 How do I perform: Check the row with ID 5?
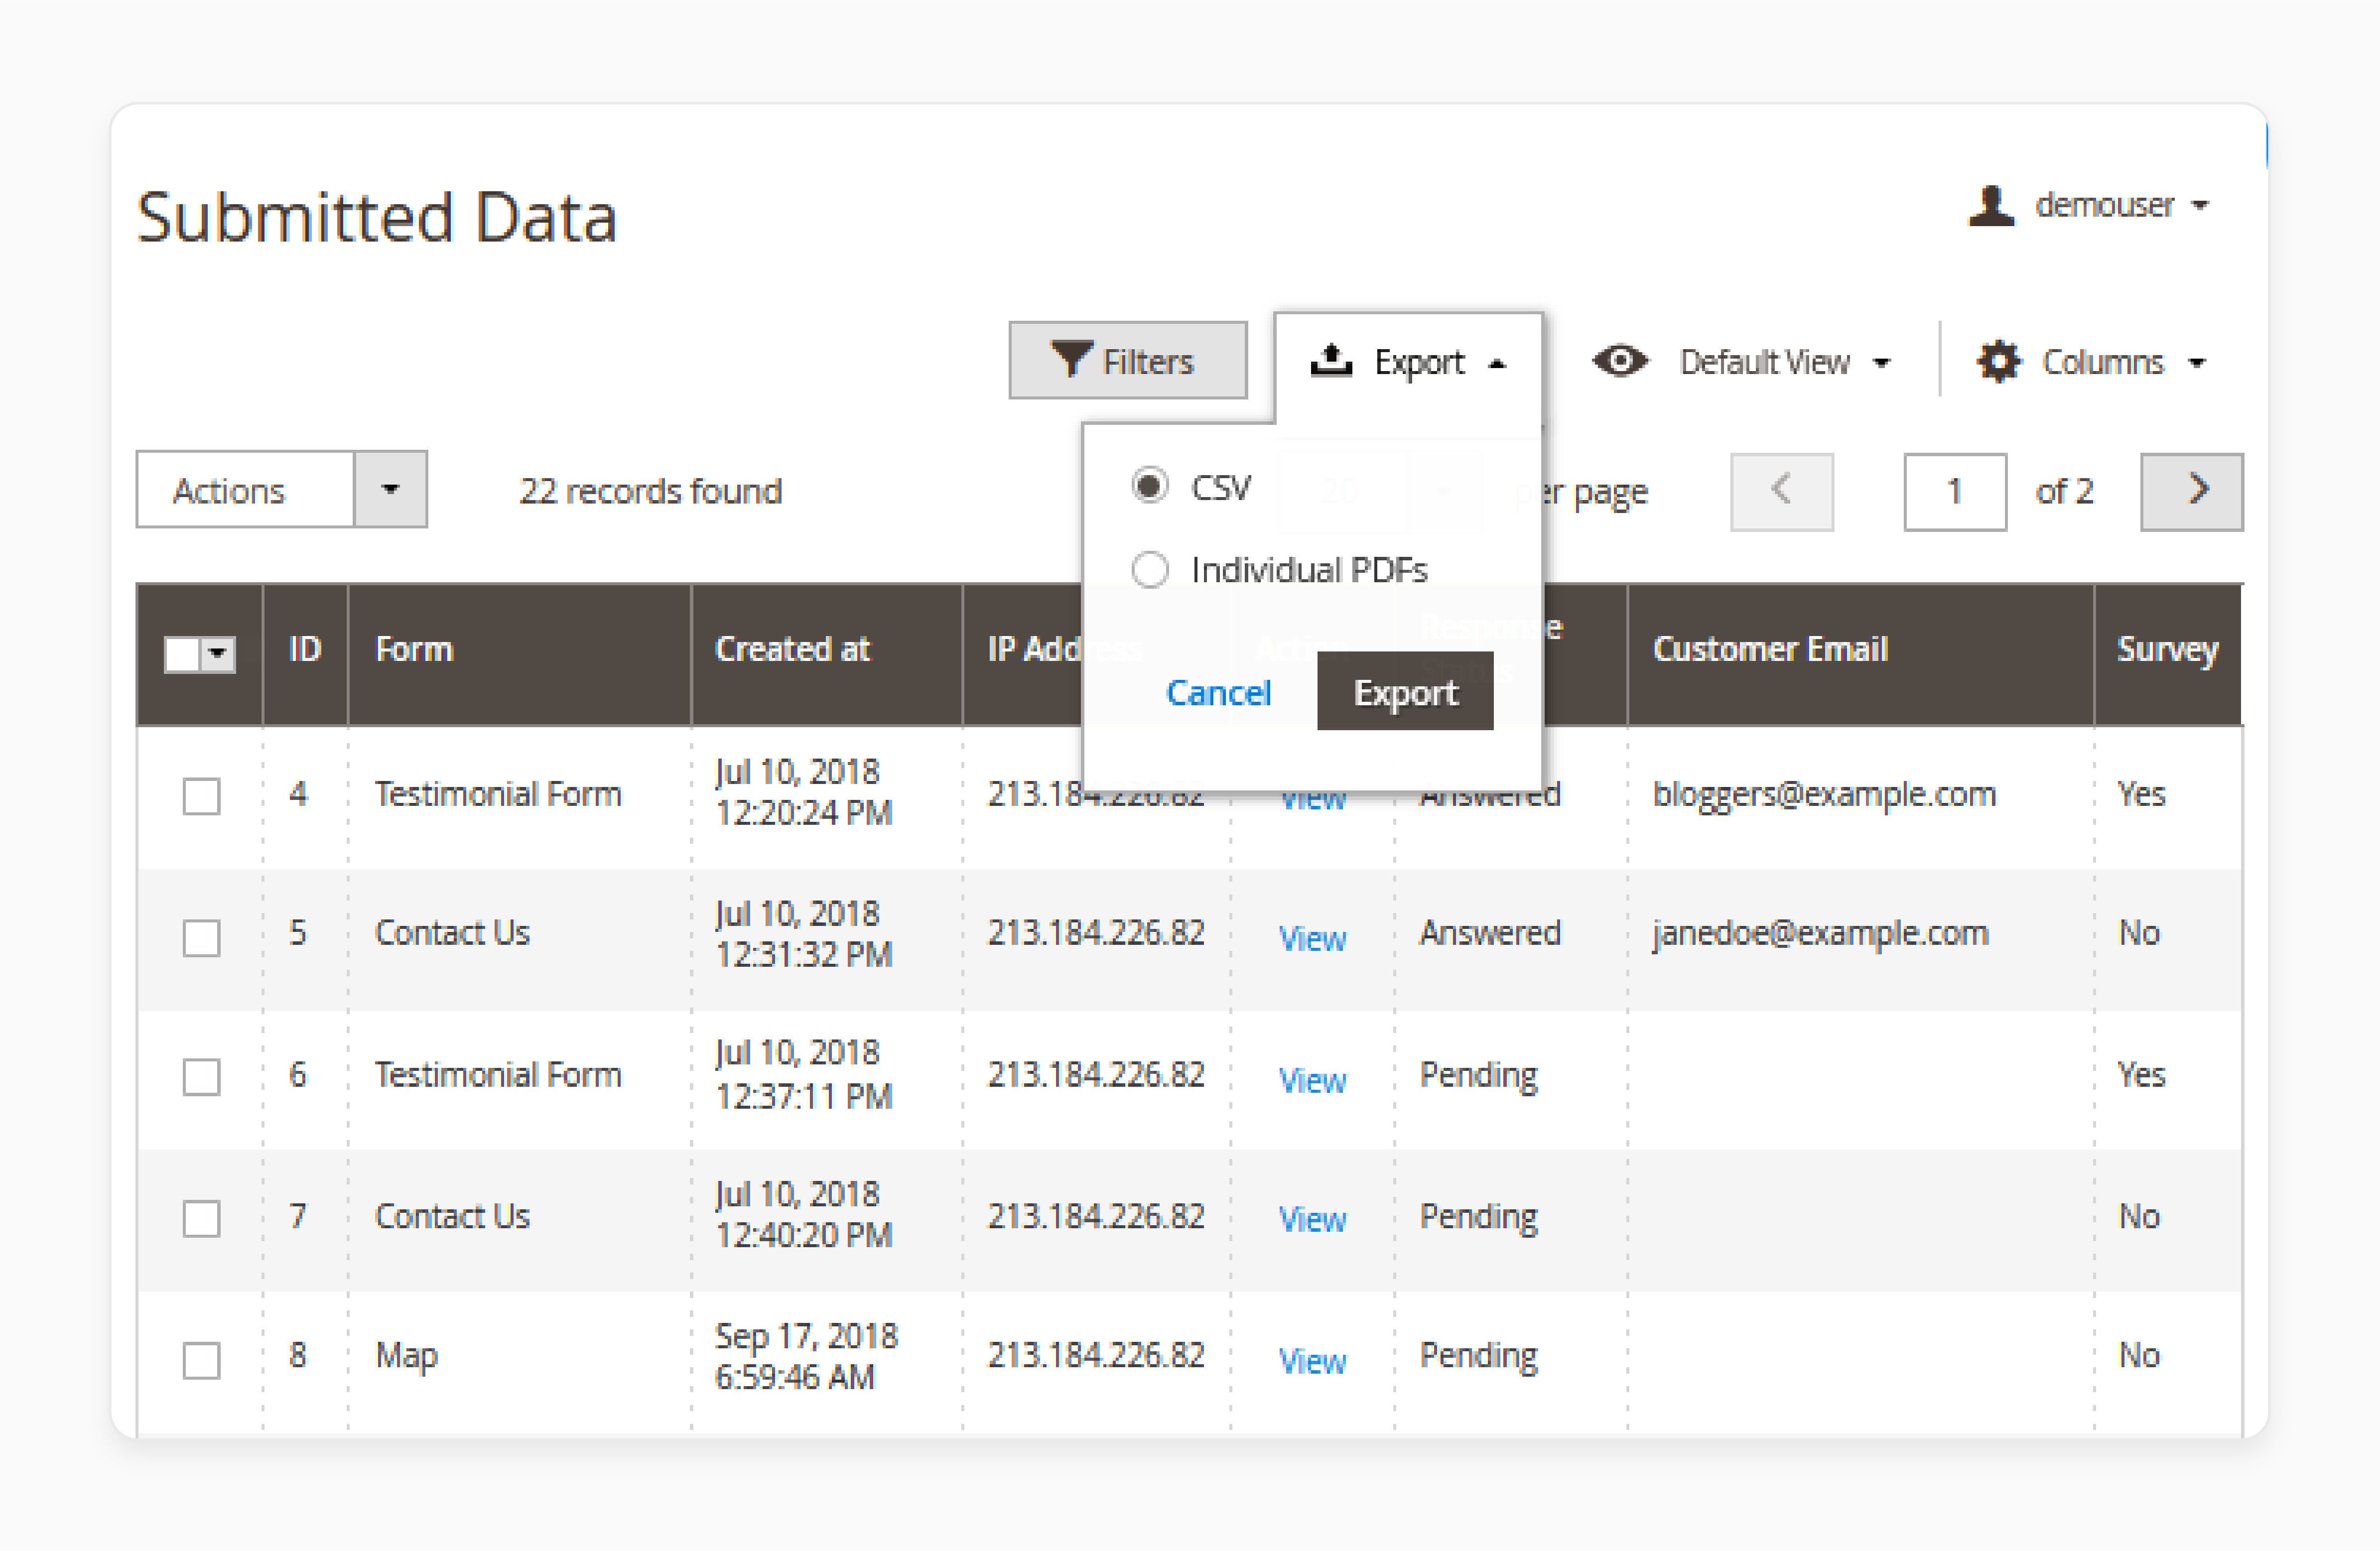coord(201,938)
